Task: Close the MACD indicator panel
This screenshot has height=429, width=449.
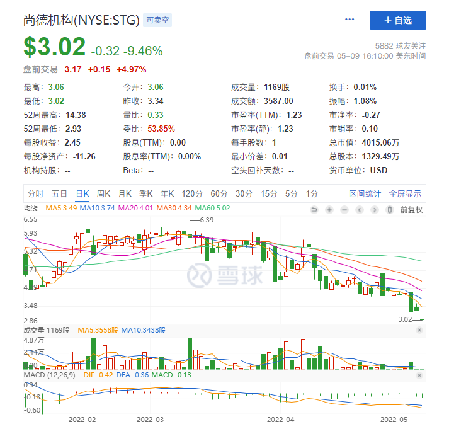Action: click(420, 376)
